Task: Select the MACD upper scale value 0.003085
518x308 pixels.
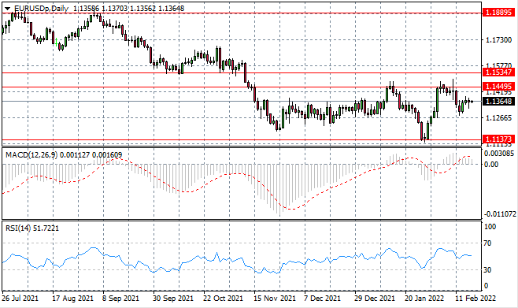Action: click(499, 154)
